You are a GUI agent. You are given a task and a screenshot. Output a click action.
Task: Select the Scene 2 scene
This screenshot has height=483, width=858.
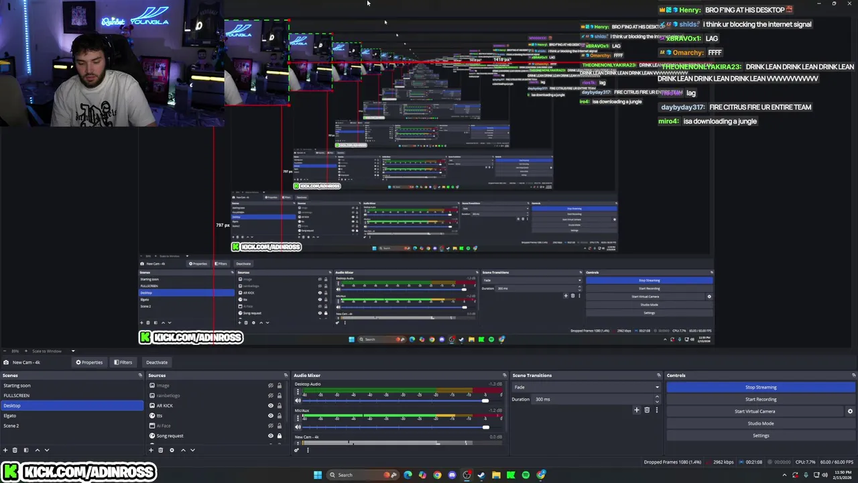click(x=72, y=426)
